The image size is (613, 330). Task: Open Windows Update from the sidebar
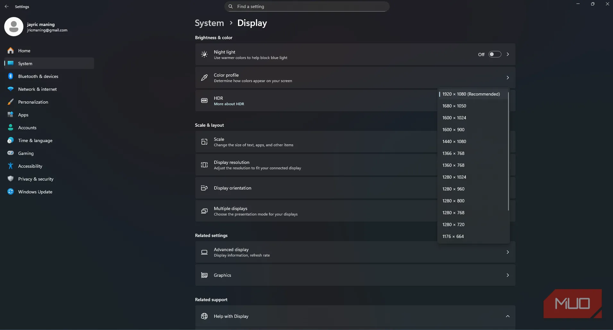pos(35,191)
